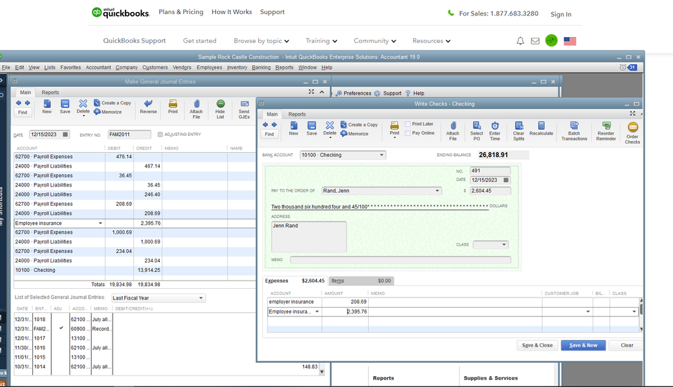Open Pay to the Order of dropdown
Screen dimensions: 673x387
pos(438,190)
